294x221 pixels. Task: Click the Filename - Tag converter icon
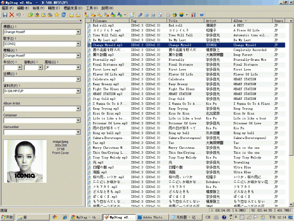coord(93,15)
